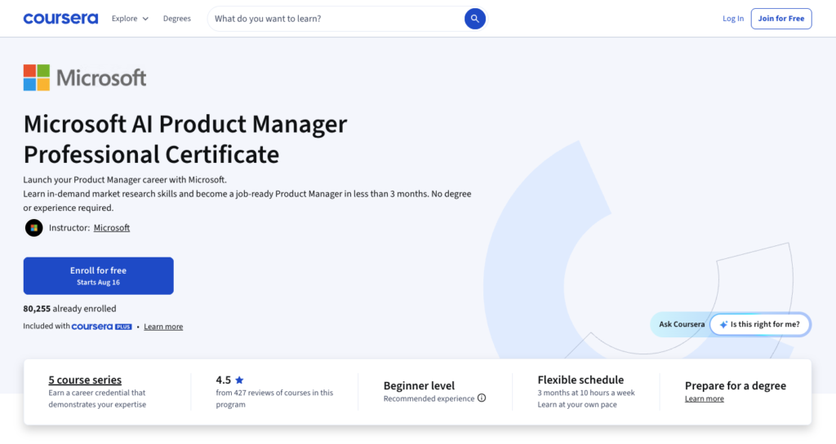Open the 5 course series link
The image size is (836, 444).
(x=85, y=380)
